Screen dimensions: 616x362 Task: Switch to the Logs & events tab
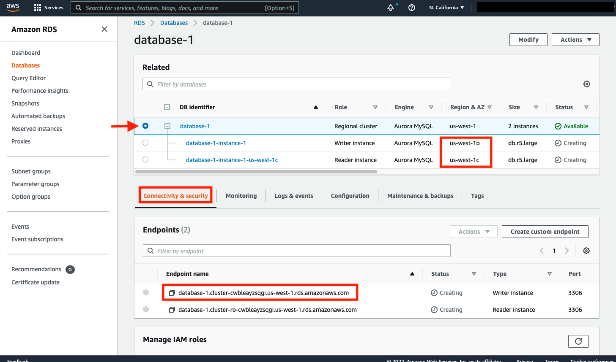coord(294,196)
